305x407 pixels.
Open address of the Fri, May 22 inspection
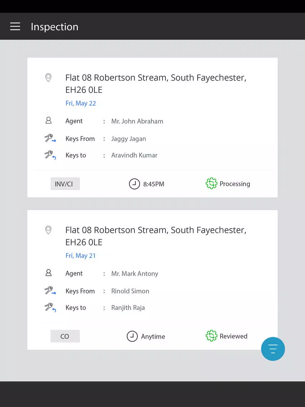pyautogui.click(x=156, y=83)
